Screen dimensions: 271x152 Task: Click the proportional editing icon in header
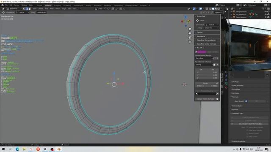[121, 9]
